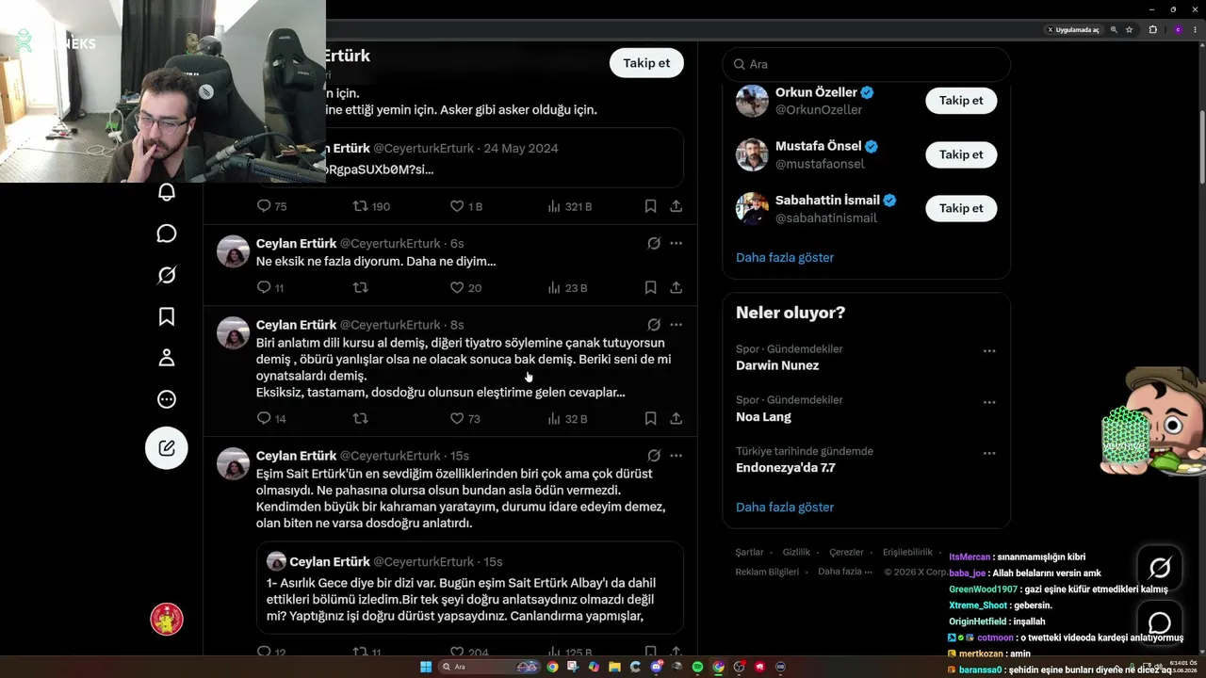Open more options for Darwin Nunez trend

(989, 350)
